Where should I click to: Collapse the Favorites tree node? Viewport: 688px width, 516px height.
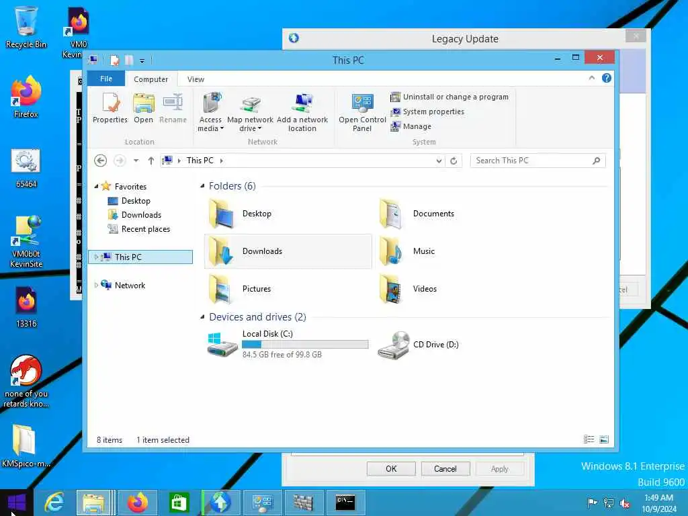(96, 187)
